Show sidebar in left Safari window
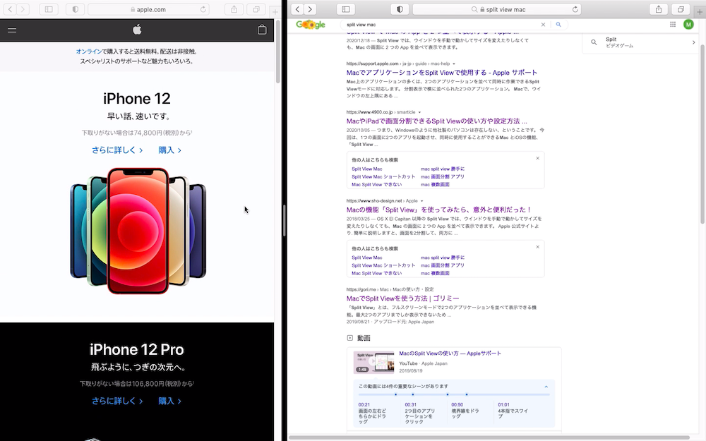 click(49, 9)
